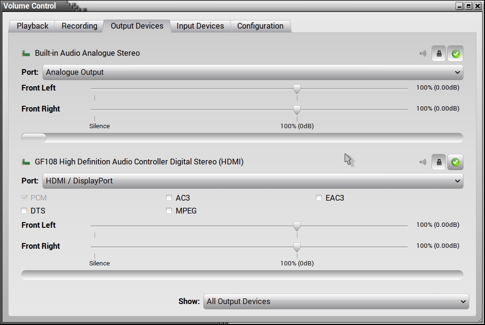Click the Built-in Audio sound card icon
The width and height of the screenshot is (485, 325).
(26, 53)
